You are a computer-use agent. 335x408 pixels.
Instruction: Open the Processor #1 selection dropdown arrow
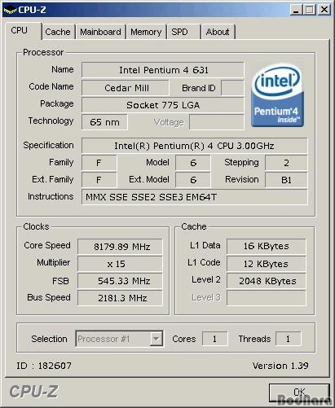(x=156, y=339)
